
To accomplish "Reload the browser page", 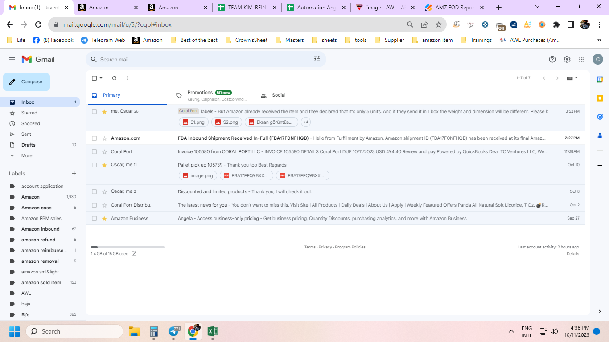I will click(38, 24).
